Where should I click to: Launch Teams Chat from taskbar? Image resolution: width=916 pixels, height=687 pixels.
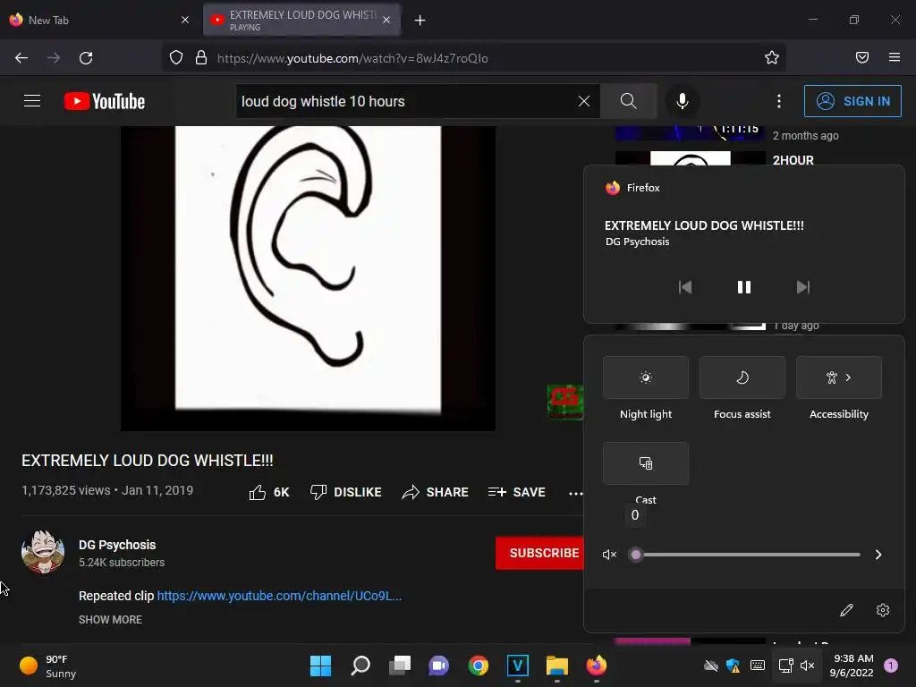438,666
